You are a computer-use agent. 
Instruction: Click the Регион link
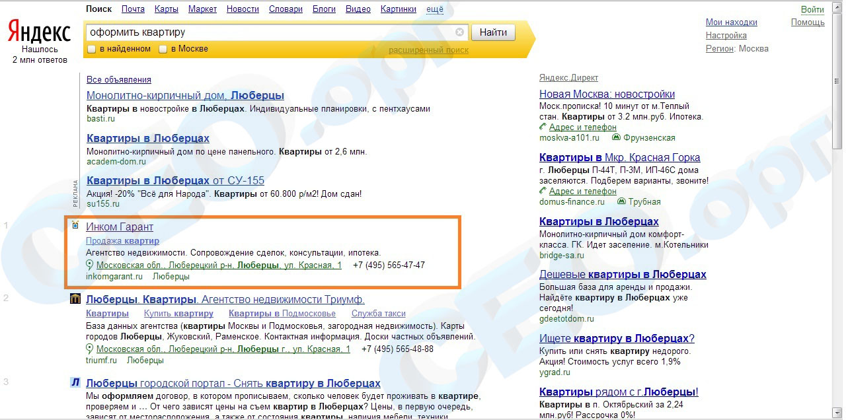[x=720, y=49]
